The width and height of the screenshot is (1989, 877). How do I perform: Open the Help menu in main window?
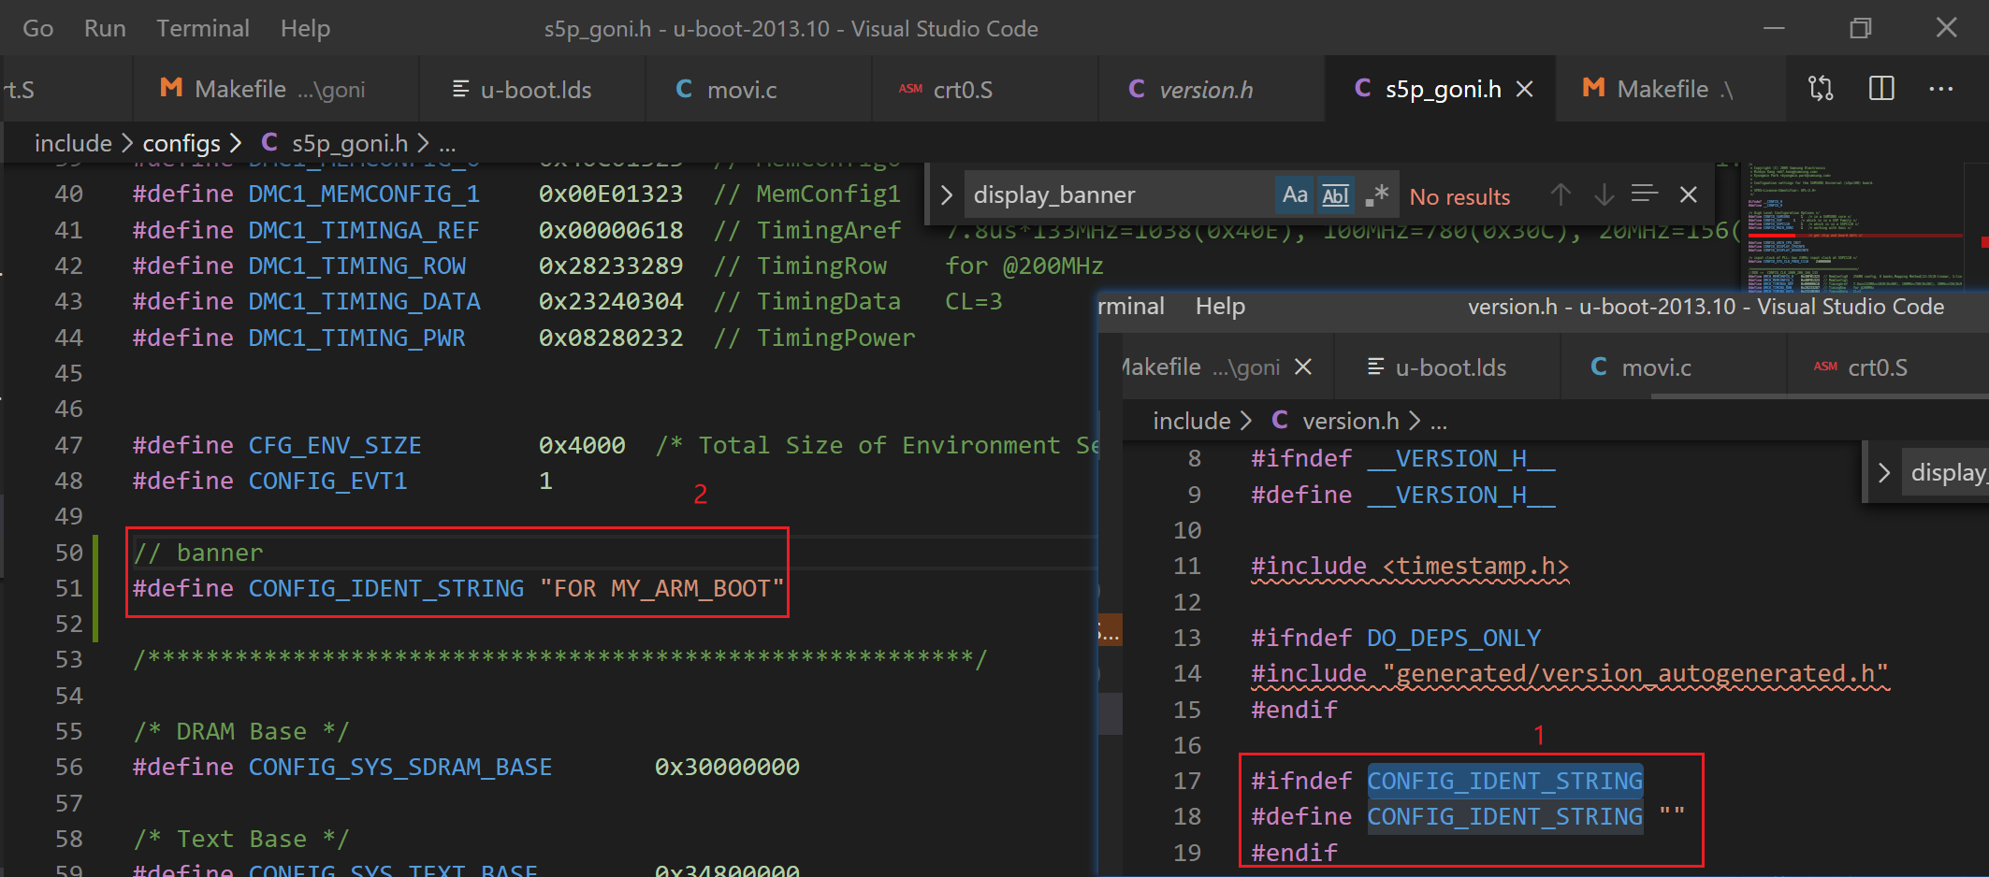pyautogui.click(x=305, y=28)
